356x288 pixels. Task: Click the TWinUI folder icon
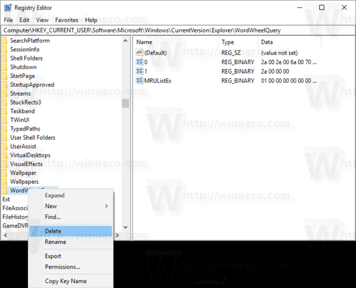click(5, 120)
